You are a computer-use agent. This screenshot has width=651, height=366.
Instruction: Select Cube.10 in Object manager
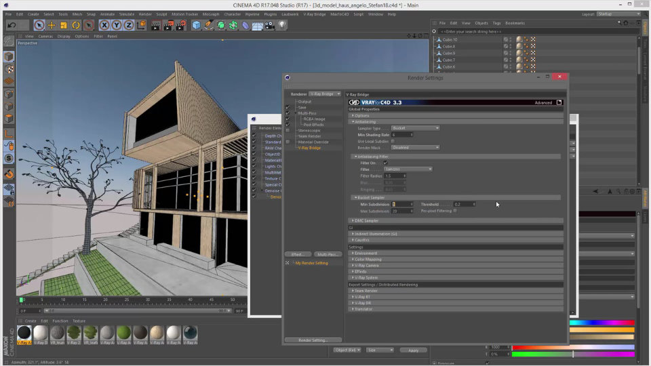click(x=450, y=40)
